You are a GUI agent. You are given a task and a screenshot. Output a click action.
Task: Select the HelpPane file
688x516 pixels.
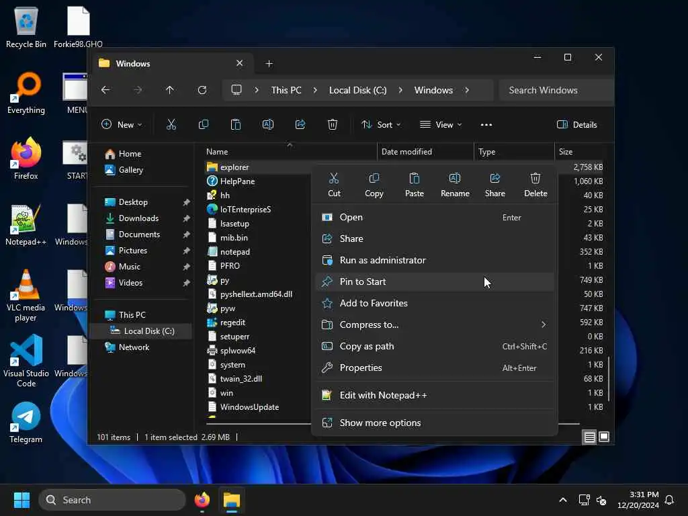click(x=237, y=181)
